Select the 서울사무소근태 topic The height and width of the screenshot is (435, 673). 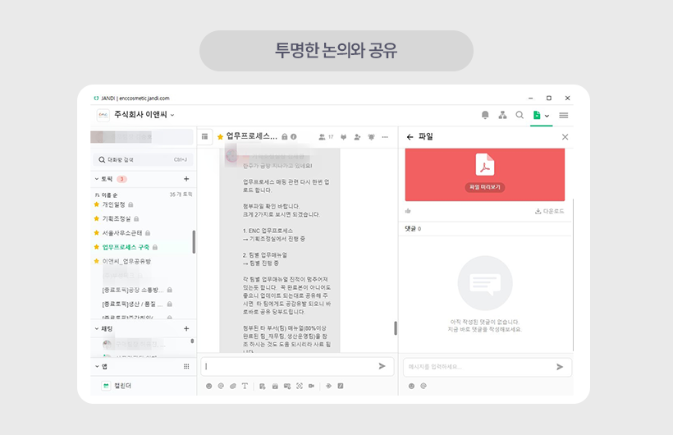[x=124, y=233]
